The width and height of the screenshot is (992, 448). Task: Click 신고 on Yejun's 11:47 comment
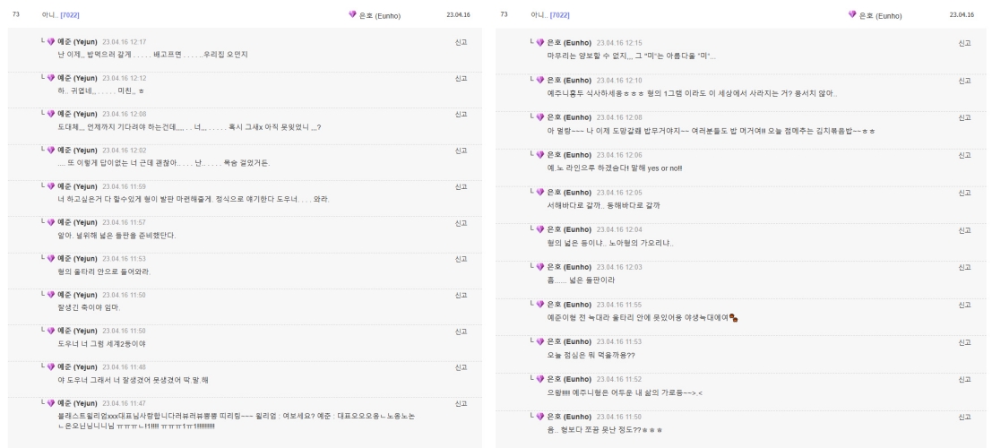coord(461,403)
